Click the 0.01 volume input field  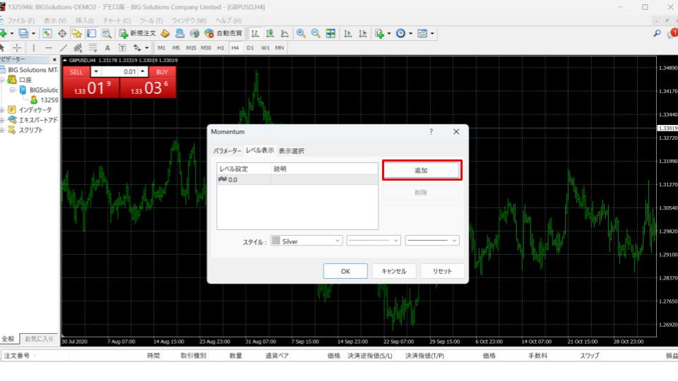tap(119, 72)
